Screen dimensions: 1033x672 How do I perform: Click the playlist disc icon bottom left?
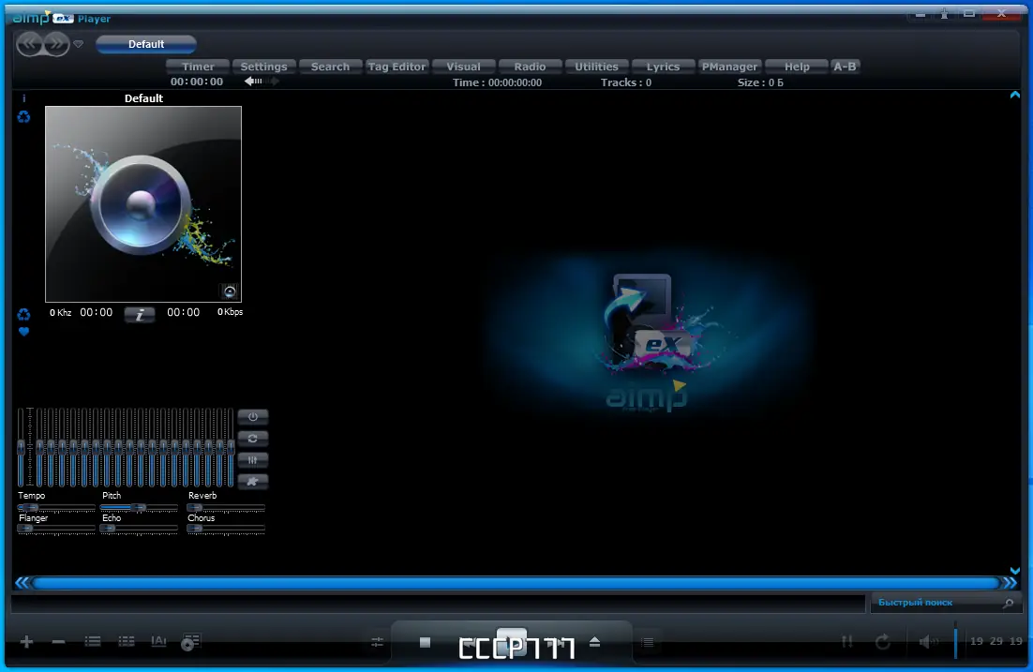(190, 642)
